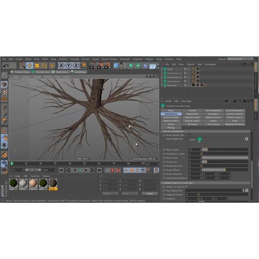Screen dimensions: 259x259
Task: Select the orange Trunk material thumbnail
Action: coord(53,185)
